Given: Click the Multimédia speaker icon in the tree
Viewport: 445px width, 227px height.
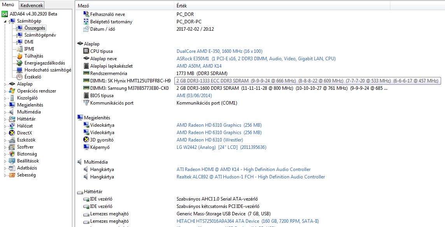Looking at the screenshot, I should [12, 112].
